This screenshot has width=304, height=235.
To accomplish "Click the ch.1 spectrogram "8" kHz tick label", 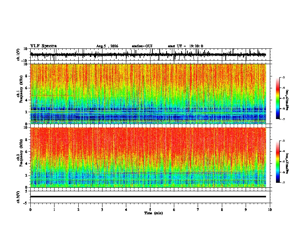I will click(x=26, y=76).
